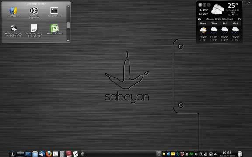Open the network share tray icon
Image resolution: width=252 pixels, height=157 pixels.
pyautogui.click(x=201, y=154)
